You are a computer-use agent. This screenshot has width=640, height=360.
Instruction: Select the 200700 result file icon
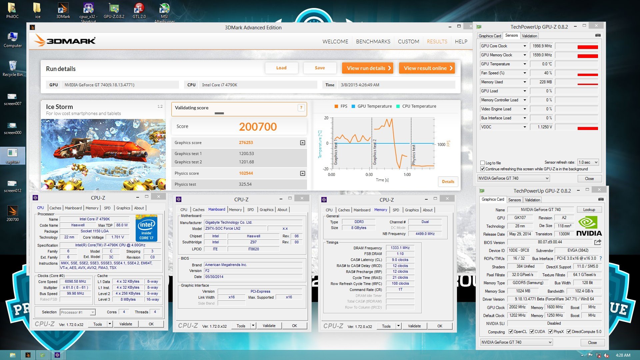(x=13, y=214)
